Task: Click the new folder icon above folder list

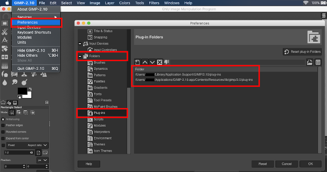Action: pyautogui.click(x=137, y=62)
